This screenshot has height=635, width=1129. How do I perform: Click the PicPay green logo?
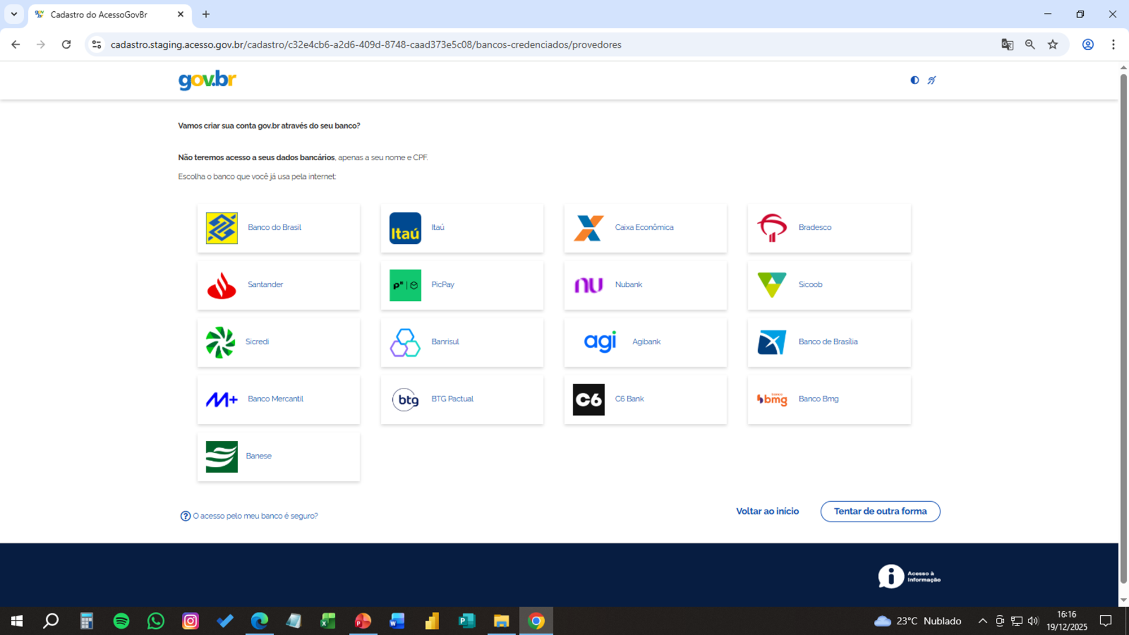pos(405,285)
